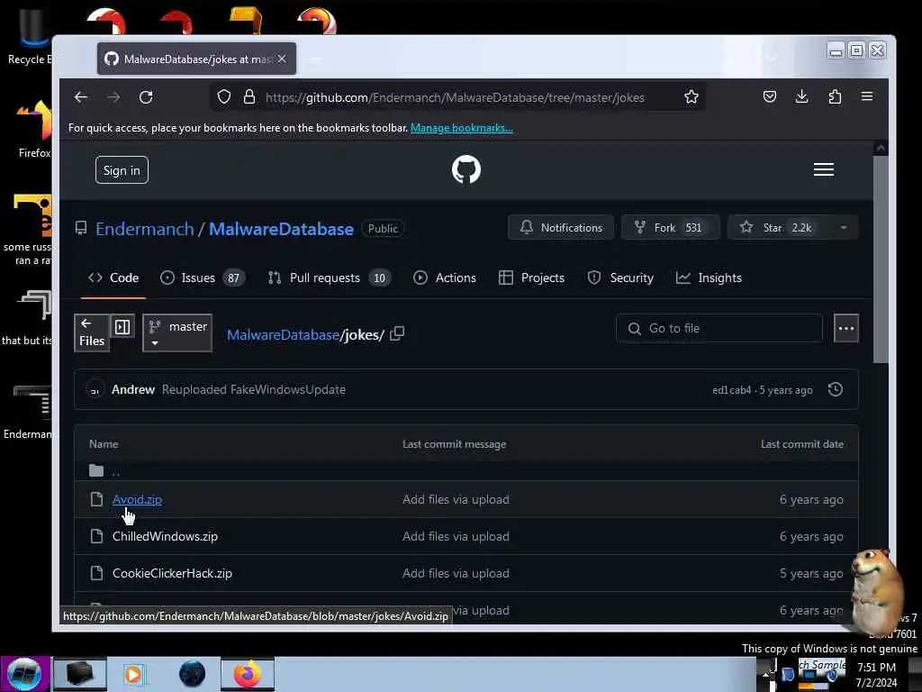This screenshot has height=692, width=922.
Task: Open the extensions puzzle icon
Action: 835,96
